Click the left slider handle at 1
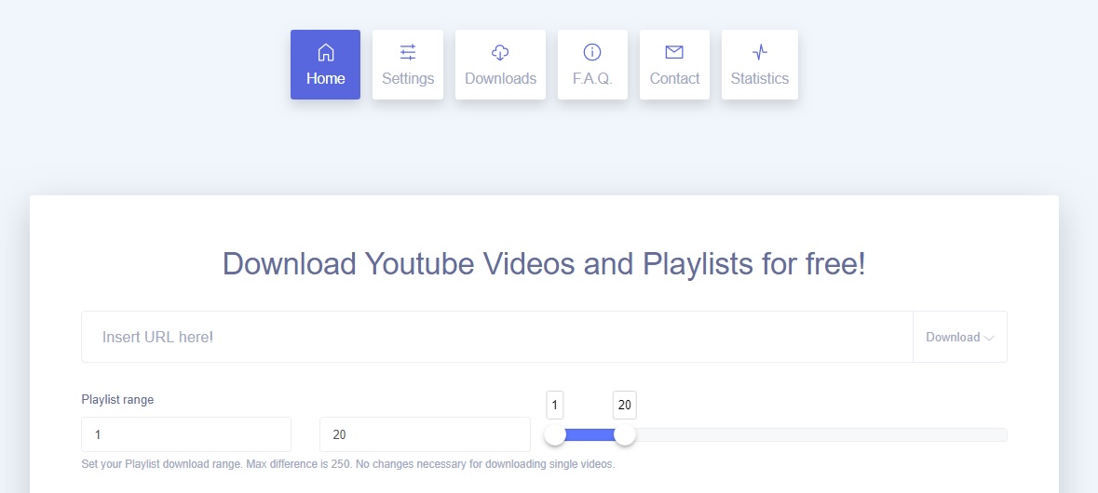 [x=555, y=435]
